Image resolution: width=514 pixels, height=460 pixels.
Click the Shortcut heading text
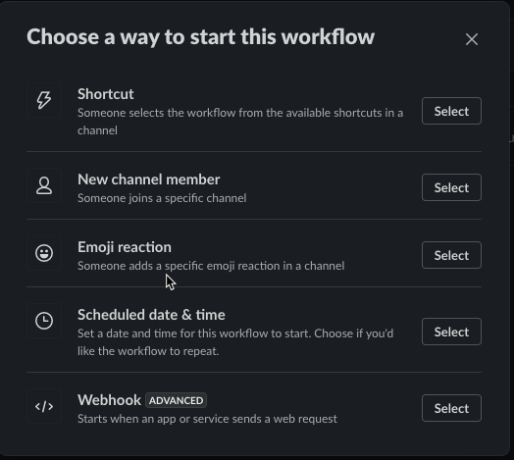pos(106,94)
